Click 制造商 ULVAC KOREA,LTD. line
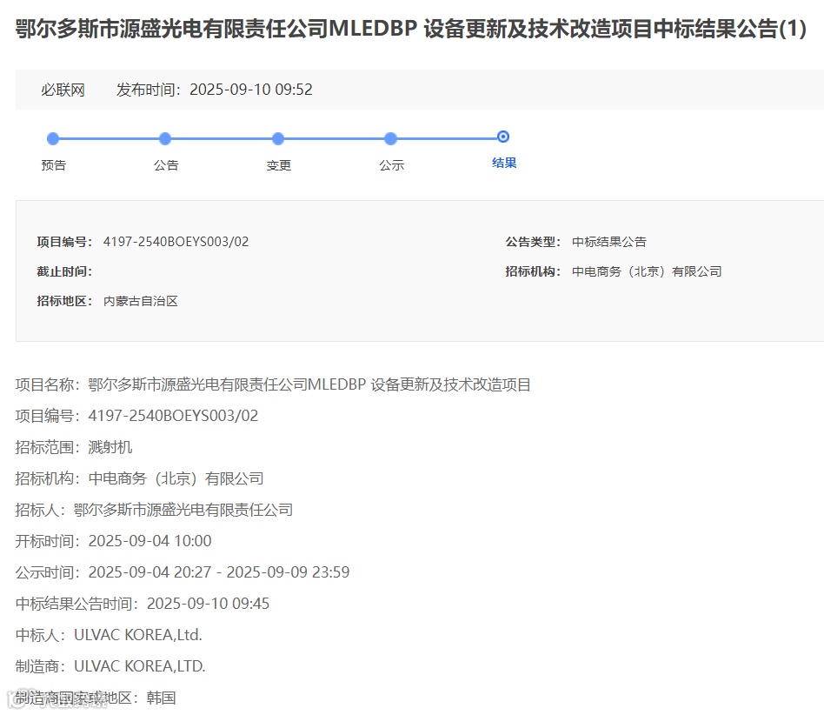 [x=110, y=666]
